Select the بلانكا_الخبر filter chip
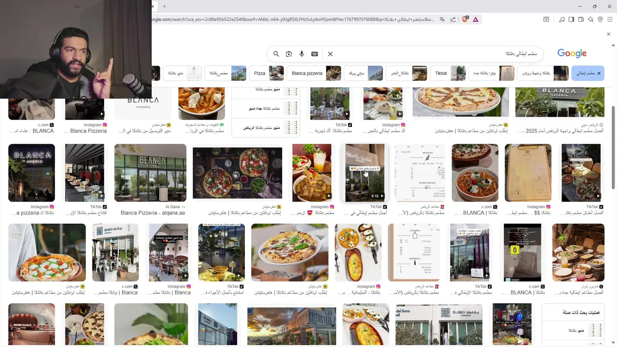Screen dimensions: 617x347 pyautogui.click(x=406, y=73)
